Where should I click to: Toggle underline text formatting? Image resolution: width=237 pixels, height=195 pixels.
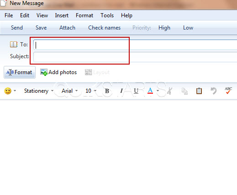pyautogui.click(x=136, y=91)
